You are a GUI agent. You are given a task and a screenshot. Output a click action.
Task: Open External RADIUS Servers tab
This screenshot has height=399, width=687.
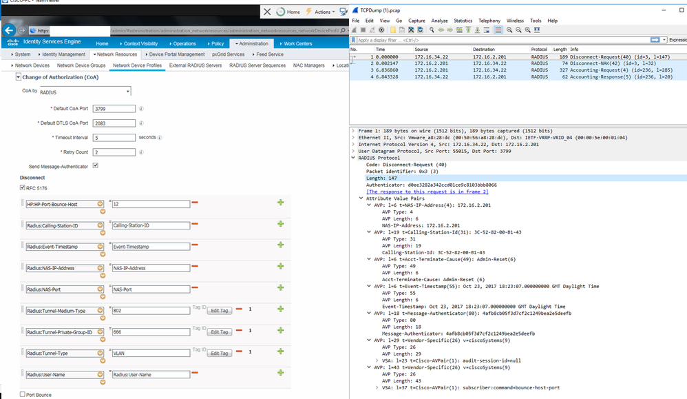click(x=195, y=65)
